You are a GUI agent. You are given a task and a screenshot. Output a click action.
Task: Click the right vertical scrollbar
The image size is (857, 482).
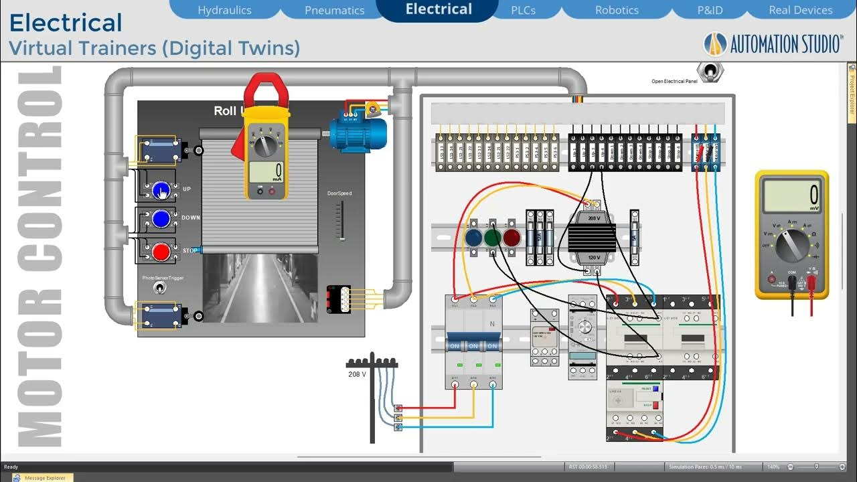pos(843,251)
